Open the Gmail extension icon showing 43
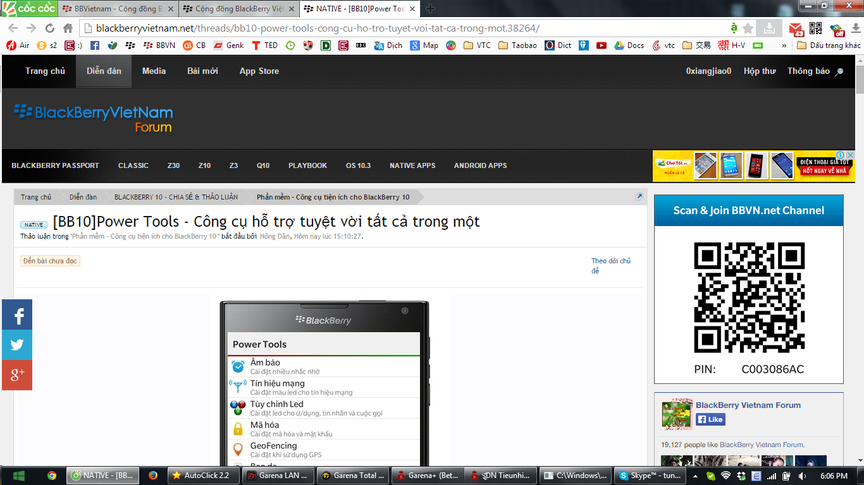 click(796, 28)
